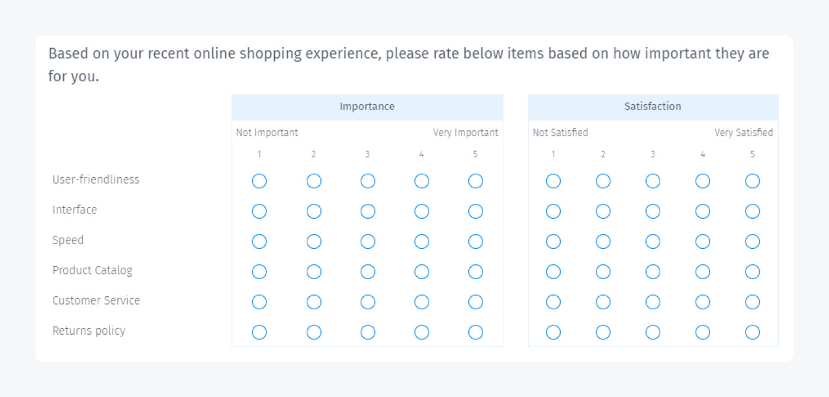Select Interface satisfaction rating 1
Image resolution: width=829 pixels, height=397 pixels.
tap(553, 211)
